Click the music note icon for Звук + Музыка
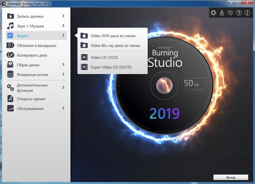Image resolution: width=255 pixels, height=184 pixels. pos(10,26)
